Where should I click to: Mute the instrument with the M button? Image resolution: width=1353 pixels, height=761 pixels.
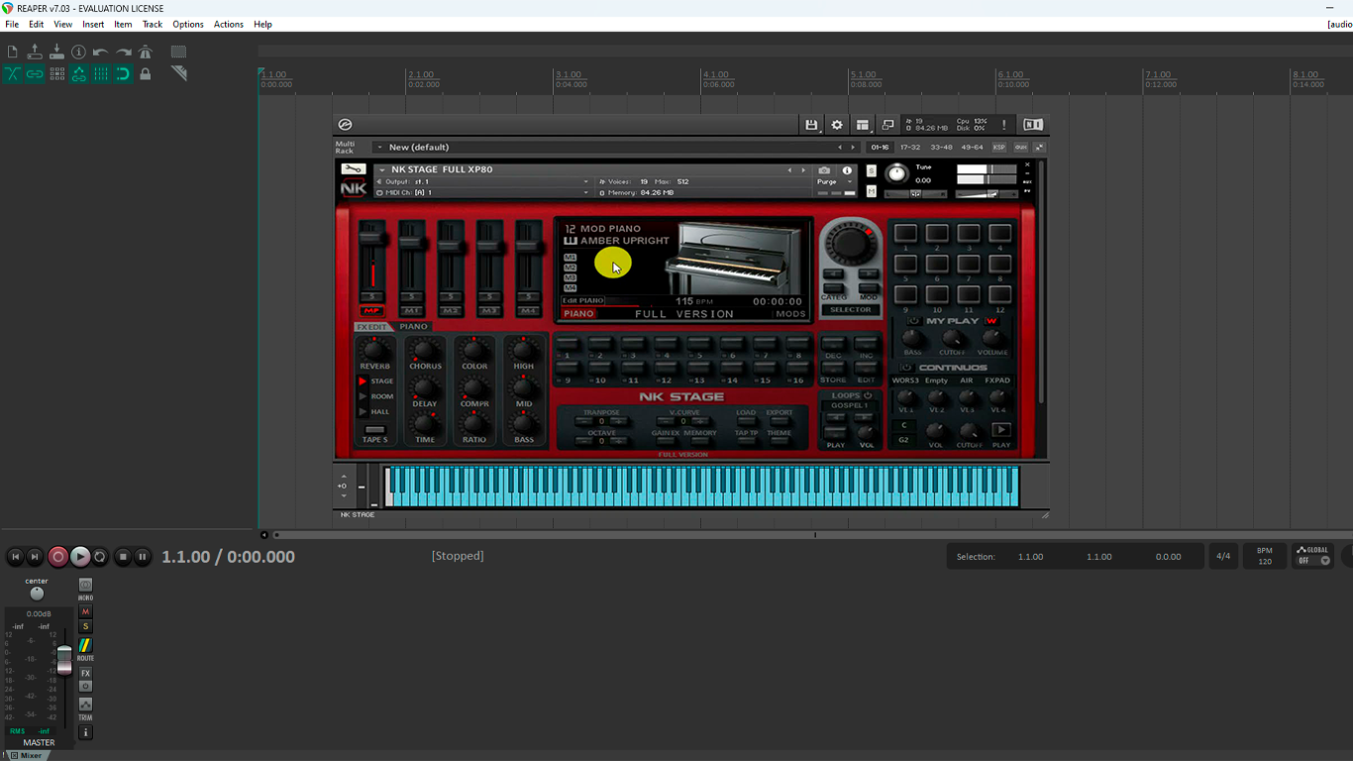[x=872, y=192]
